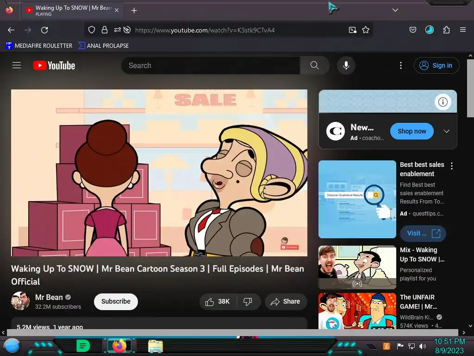
Task: Bookmark this page with star icon
Action: coord(366,30)
